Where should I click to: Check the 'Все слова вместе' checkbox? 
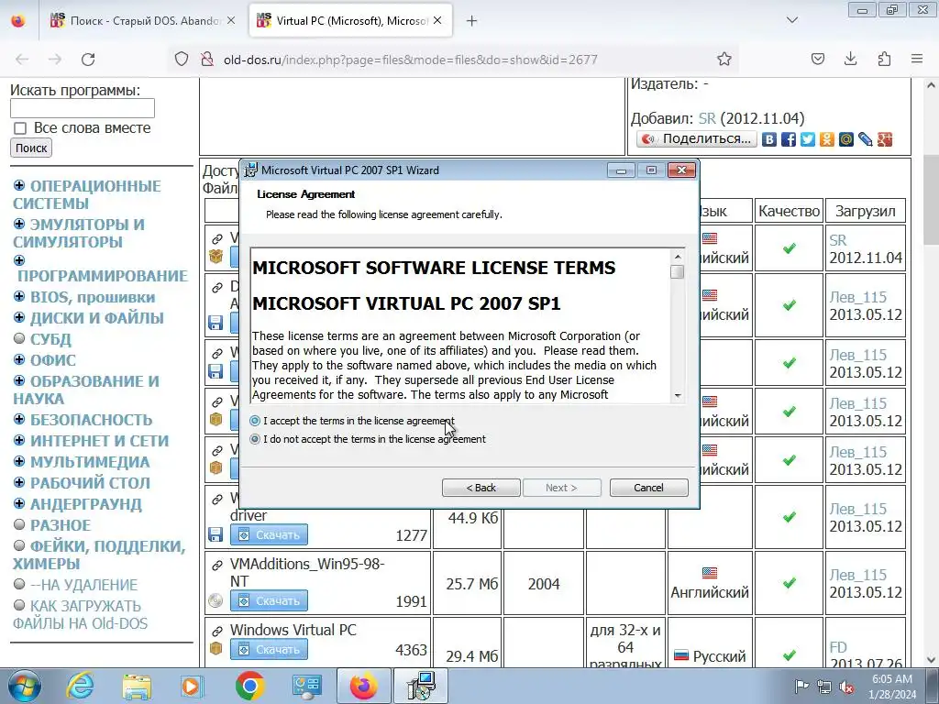click(x=20, y=128)
